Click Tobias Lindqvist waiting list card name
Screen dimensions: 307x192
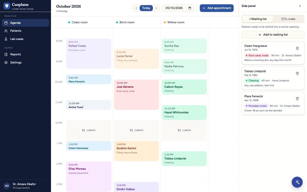(x=255, y=71)
